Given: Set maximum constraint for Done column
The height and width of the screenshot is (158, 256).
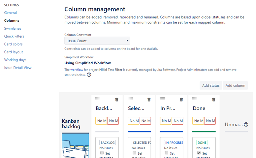Looking at the screenshot, I should 210,121.
